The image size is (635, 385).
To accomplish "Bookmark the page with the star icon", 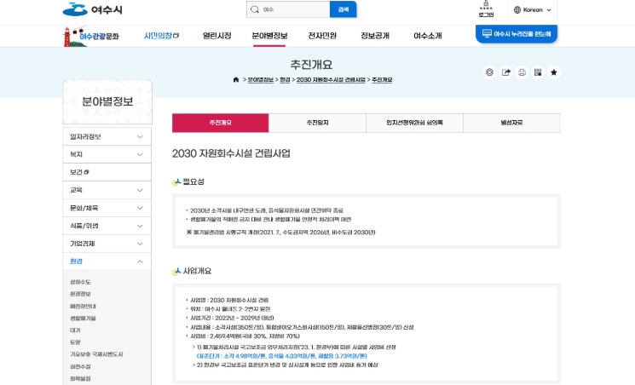I will point(554,72).
